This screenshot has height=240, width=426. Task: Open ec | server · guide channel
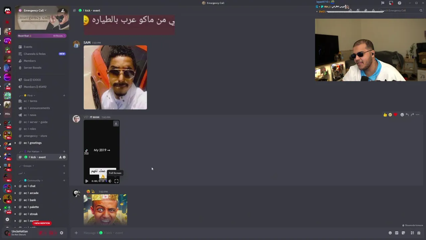(x=42, y=122)
